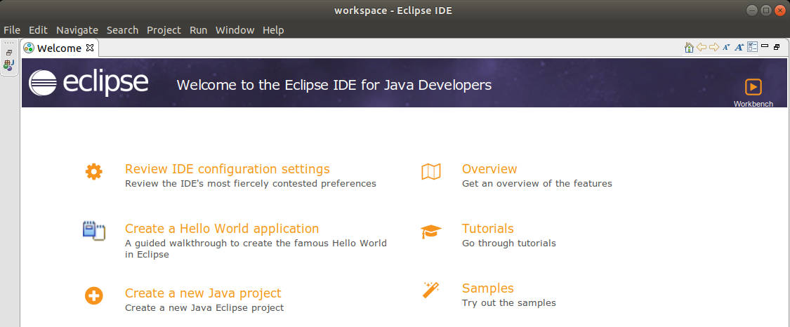Click the notepad icon beside Hello World application
Screen dimensions: 790x327
pyautogui.click(x=93, y=231)
